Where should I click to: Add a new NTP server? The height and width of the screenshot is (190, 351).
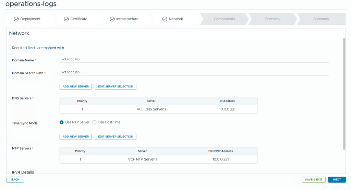76,137
